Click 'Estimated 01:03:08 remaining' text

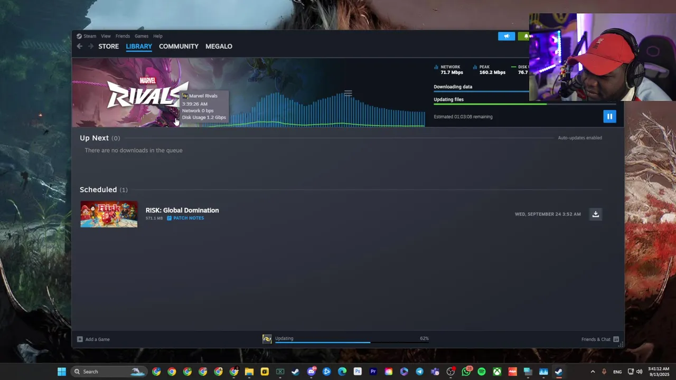click(463, 117)
